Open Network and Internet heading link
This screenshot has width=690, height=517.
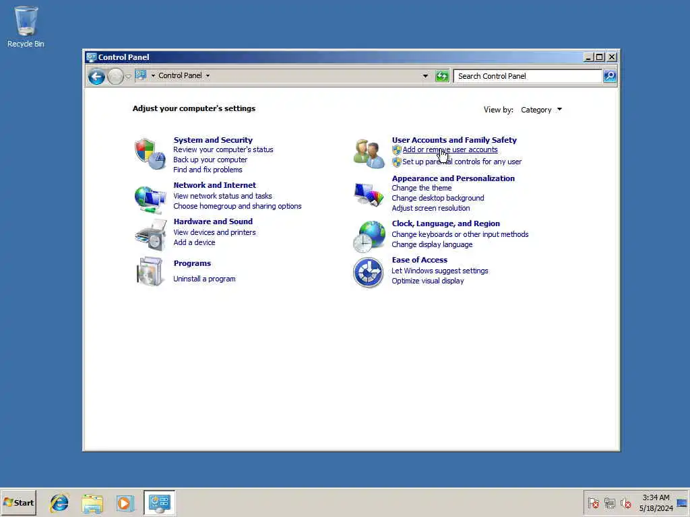214,185
